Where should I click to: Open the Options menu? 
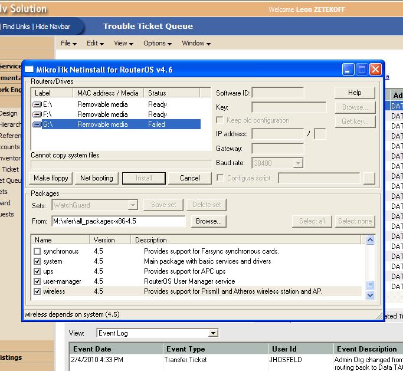pyautogui.click(x=158, y=43)
